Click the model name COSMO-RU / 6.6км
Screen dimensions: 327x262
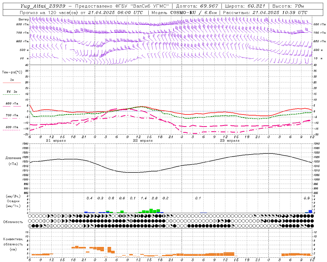click(194, 13)
